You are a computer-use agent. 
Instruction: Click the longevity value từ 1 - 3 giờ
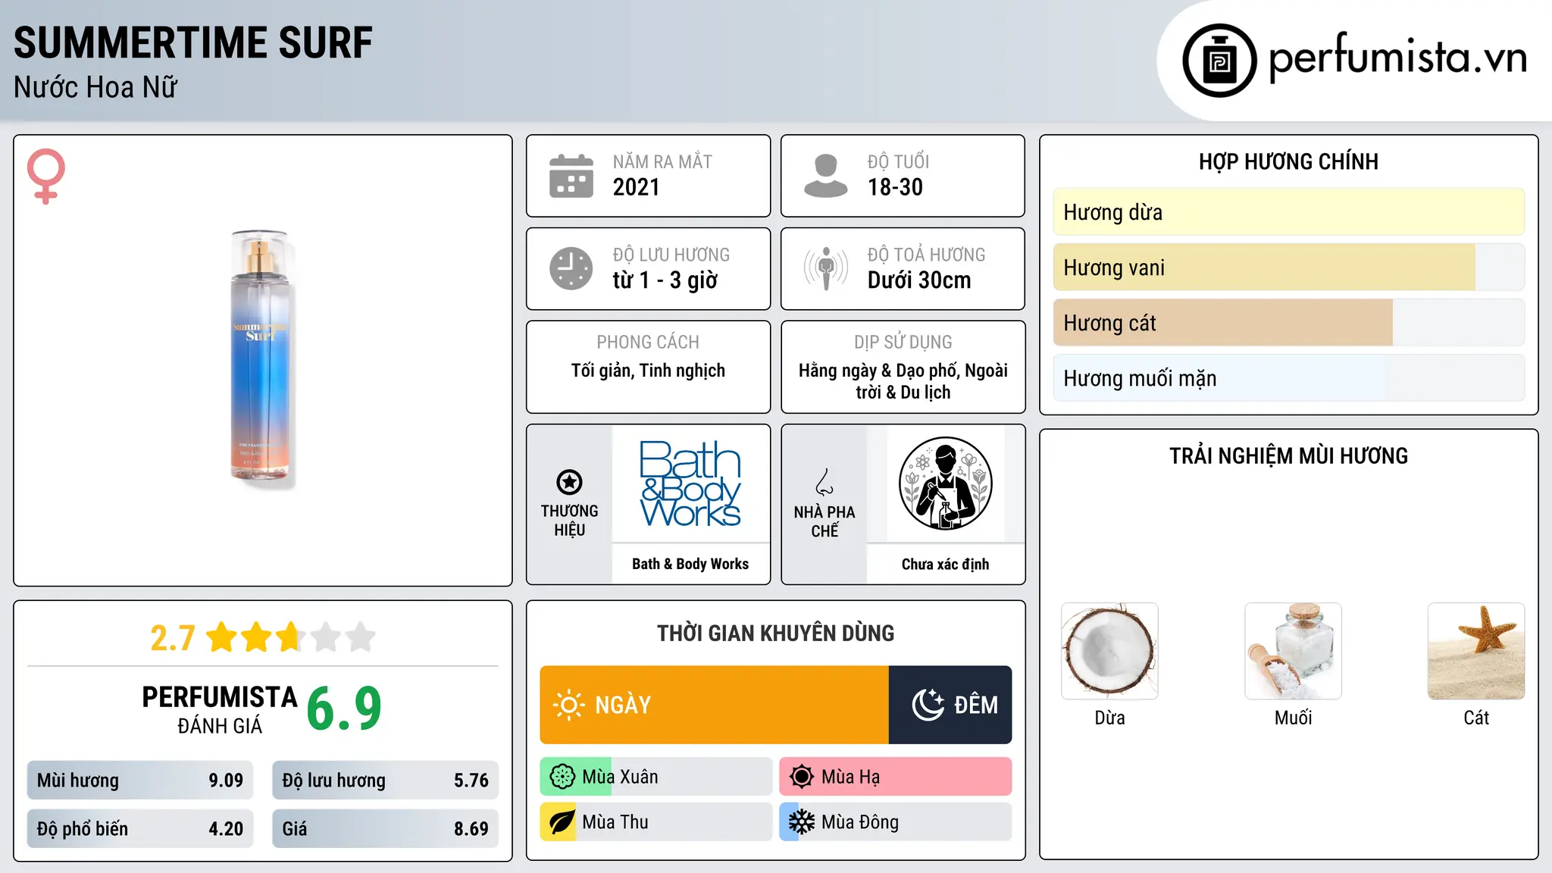(x=665, y=280)
